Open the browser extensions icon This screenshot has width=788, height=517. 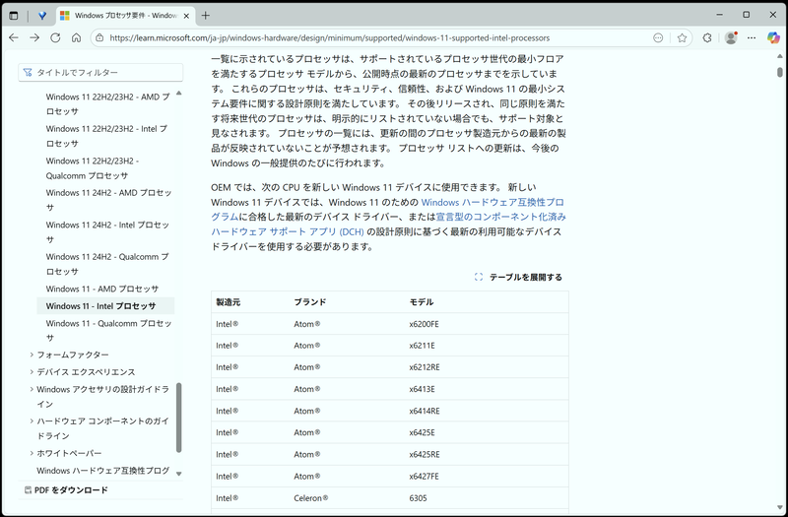click(707, 37)
